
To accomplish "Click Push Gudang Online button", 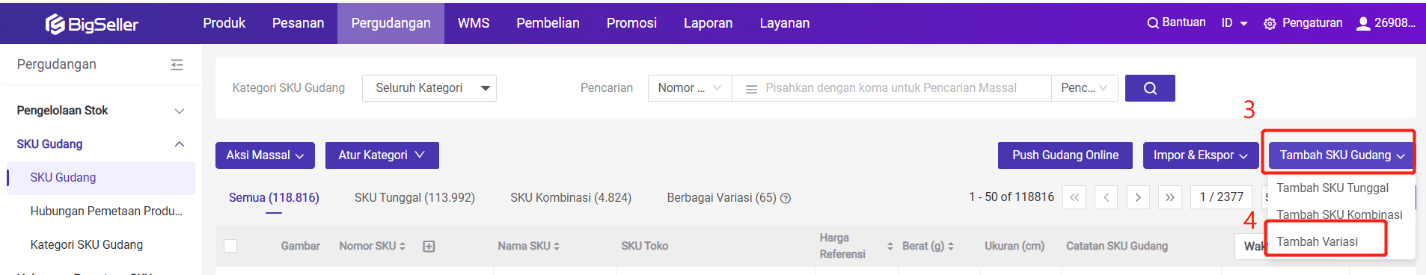I will tap(1065, 155).
